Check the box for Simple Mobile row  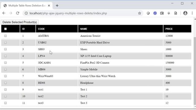tap(6, 69)
